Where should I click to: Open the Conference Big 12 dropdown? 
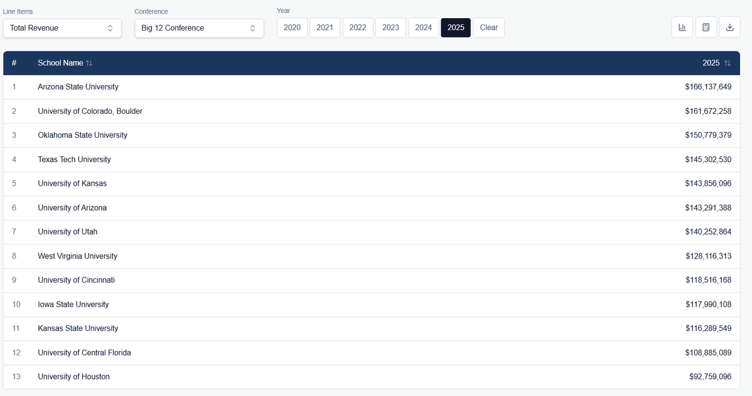(x=199, y=28)
